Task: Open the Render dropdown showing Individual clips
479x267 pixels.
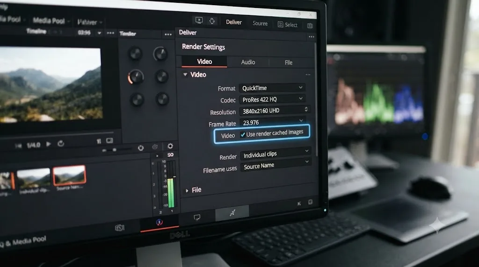Action: coord(276,154)
